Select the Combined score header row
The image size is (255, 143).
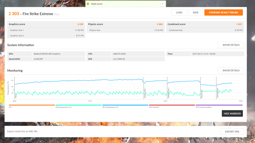[x=205, y=24]
